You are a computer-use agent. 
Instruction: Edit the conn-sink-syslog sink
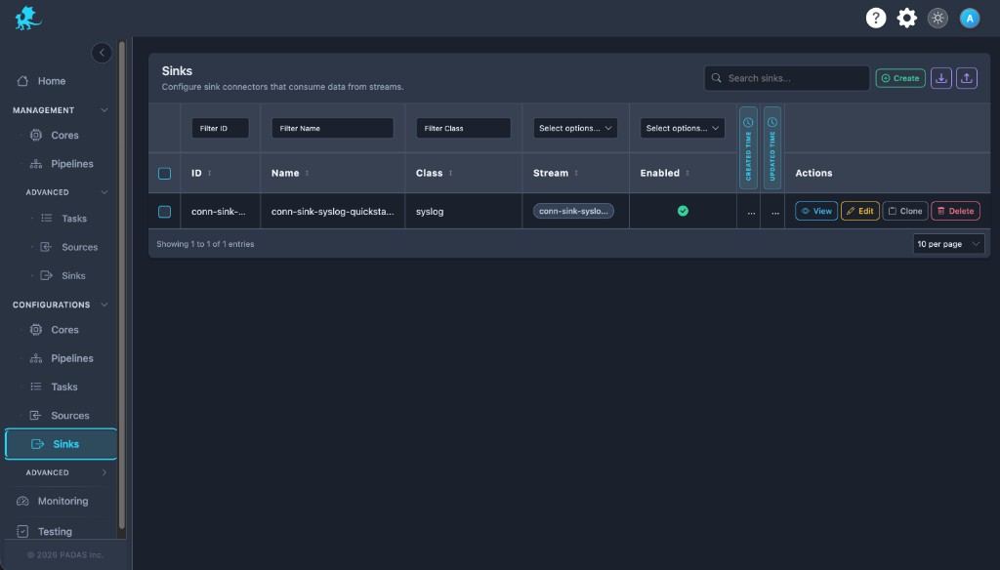point(859,211)
